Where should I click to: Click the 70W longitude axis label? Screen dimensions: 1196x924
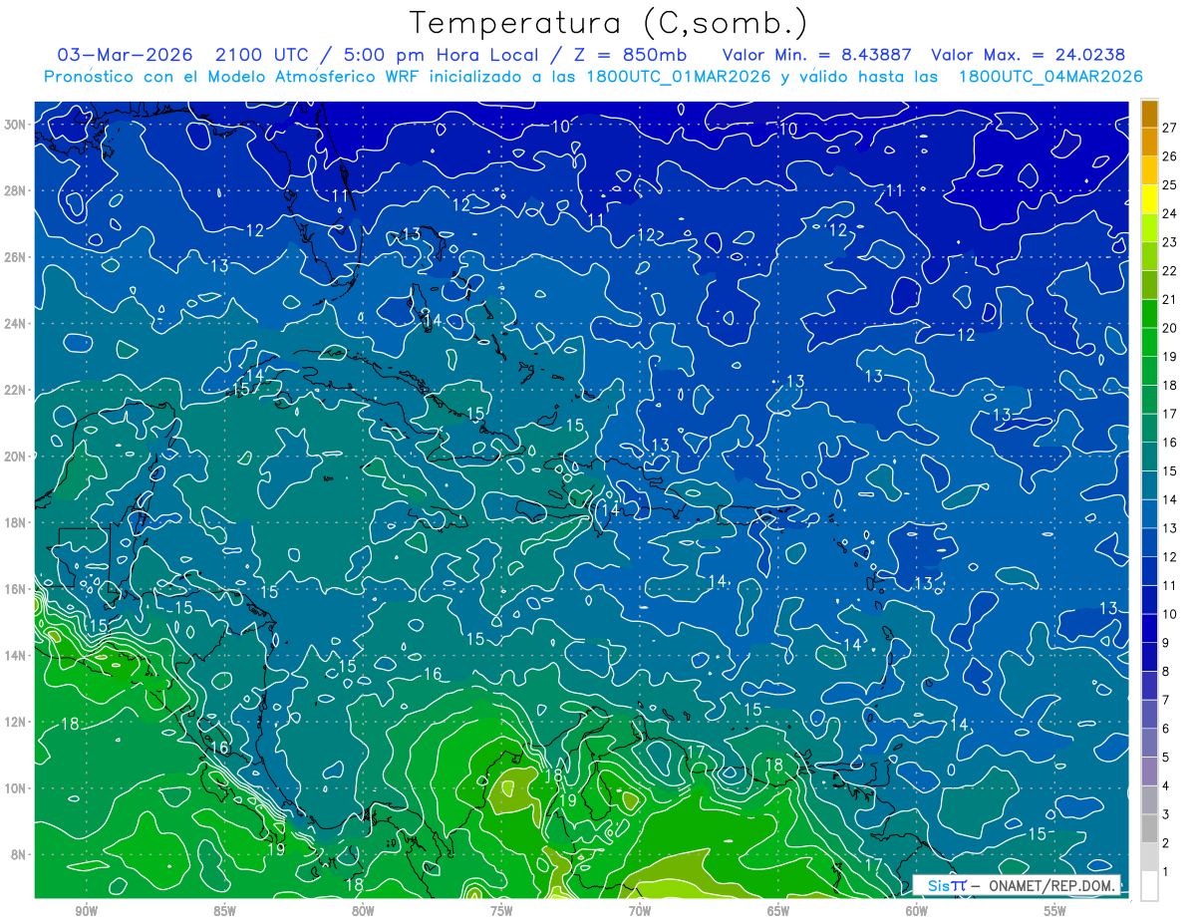(640, 911)
